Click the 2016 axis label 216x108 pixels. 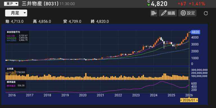tap(12, 95)
